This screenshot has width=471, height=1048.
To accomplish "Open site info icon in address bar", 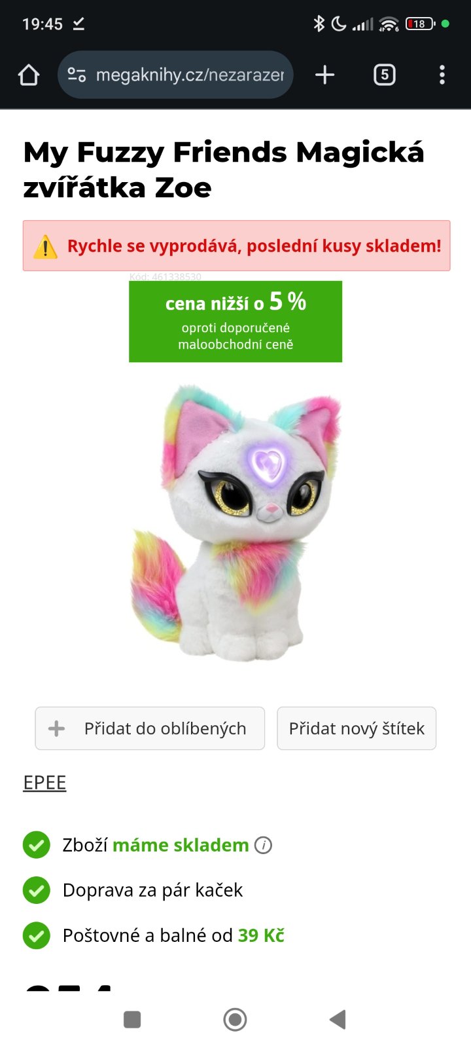I will [77, 75].
